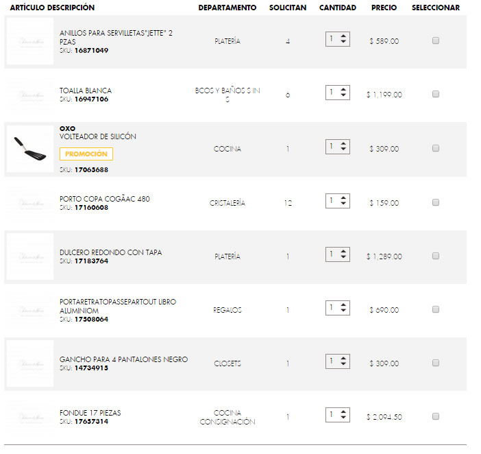Click placeholder image for Toalla Blanca
This screenshot has width=481, height=454.
tap(29, 95)
